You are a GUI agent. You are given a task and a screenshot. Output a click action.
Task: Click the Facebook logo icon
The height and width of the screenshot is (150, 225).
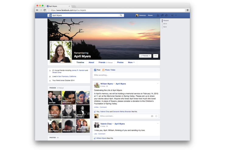click(x=49, y=15)
